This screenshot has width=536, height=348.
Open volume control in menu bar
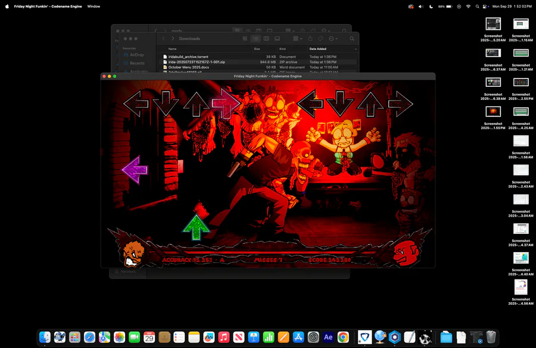[421, 7]
